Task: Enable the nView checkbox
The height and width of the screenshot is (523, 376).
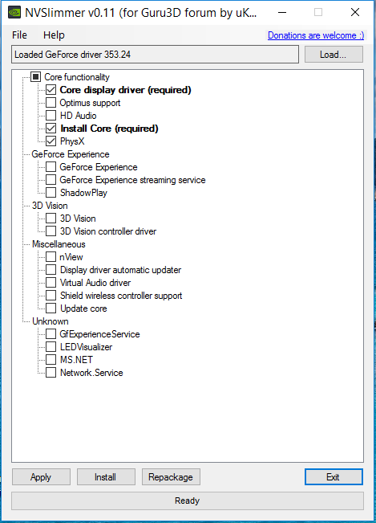Action: pos(51,257)
